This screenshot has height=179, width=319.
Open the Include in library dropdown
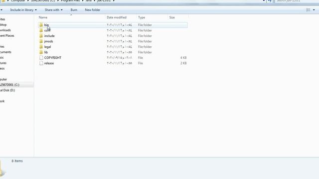[x=23, y=10]
